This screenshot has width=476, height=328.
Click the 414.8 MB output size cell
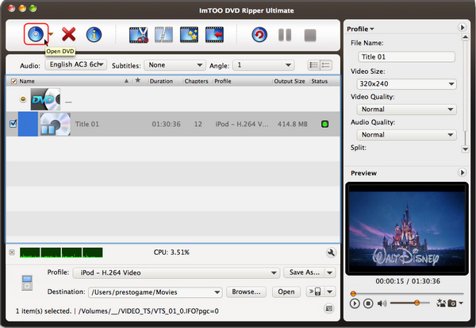292,124
